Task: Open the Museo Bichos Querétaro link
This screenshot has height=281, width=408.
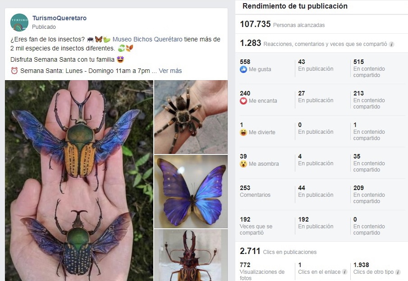Action: pos(147,39)
